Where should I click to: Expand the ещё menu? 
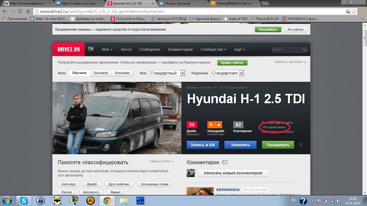point(239,49)
